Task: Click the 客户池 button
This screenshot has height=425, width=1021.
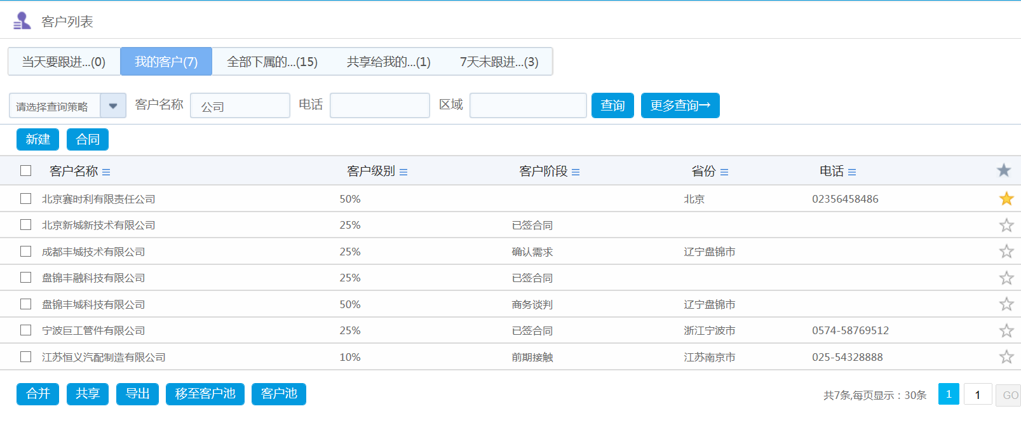Action: [279, 394]
